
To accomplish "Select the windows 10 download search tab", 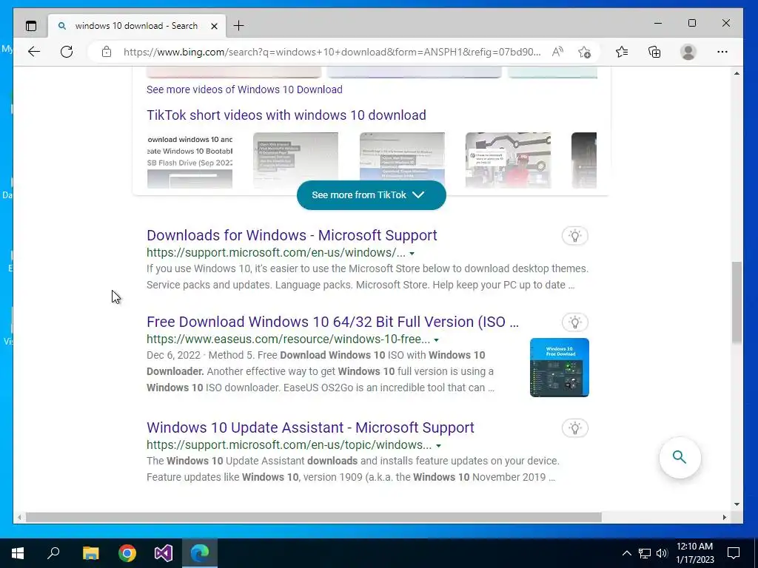I will tap(136, 26).
